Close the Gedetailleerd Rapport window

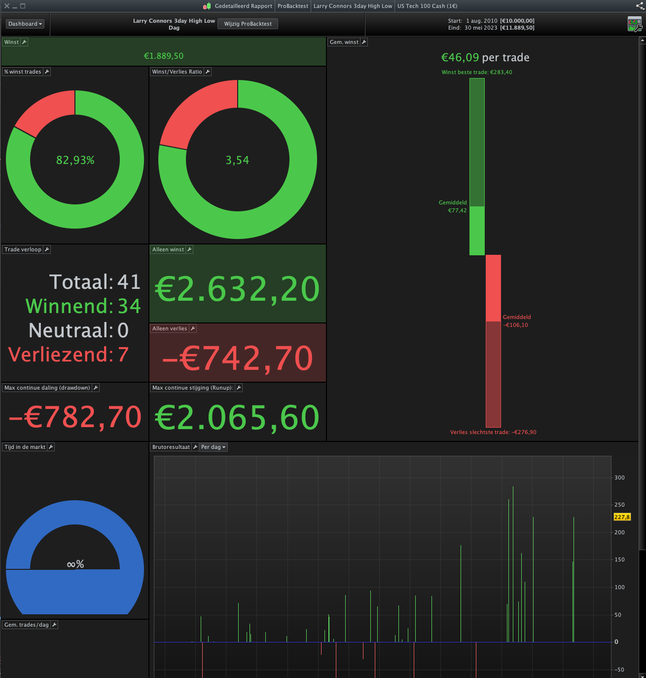[7, 6]
